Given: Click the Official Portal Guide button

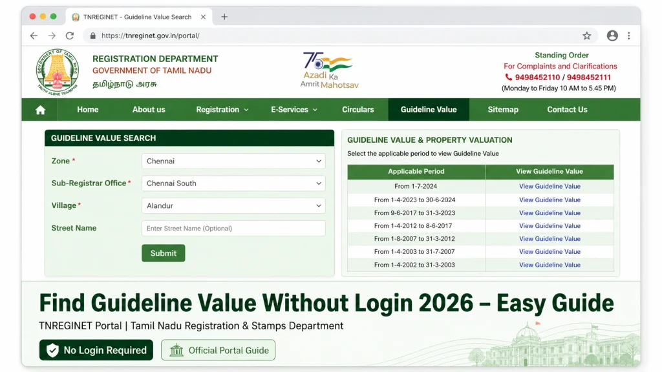Looking at the screenshot, I should 219,350.
